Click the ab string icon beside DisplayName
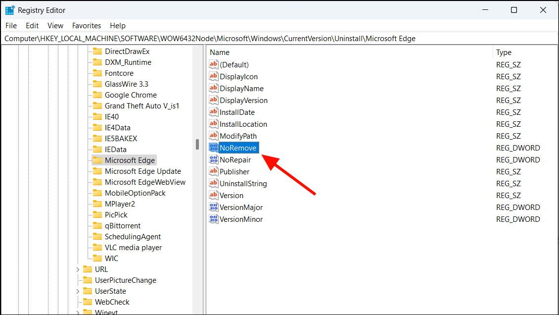This screenshot has width=559, height=315. [213, 88]
